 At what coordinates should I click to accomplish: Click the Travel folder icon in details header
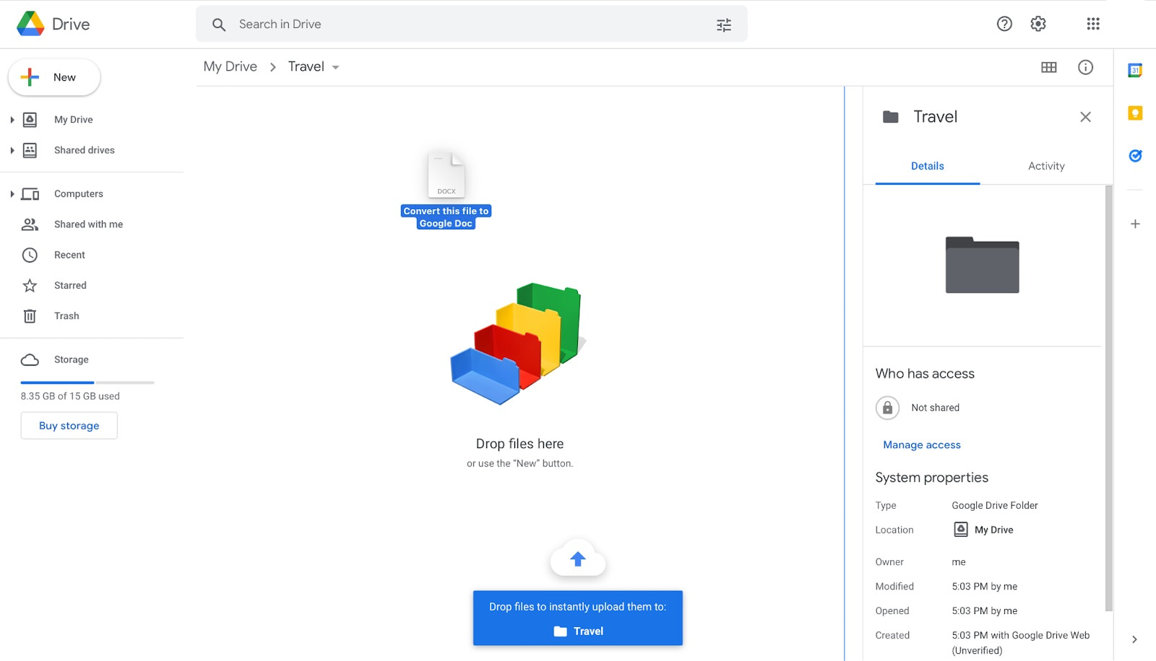pyautogui.click(x=891, y=117)
